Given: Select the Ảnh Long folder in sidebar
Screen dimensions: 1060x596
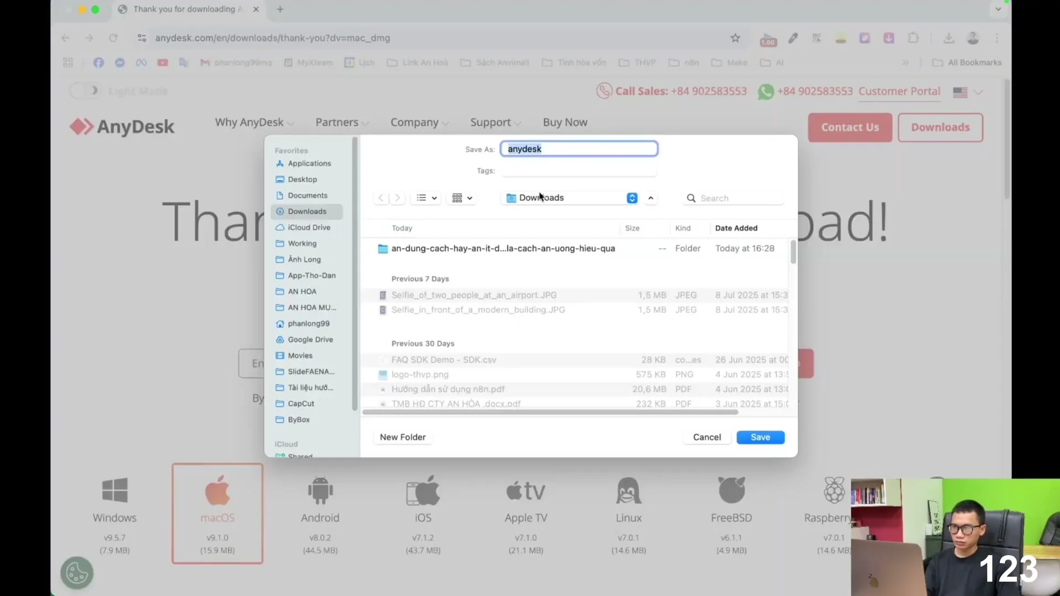Looking at the screenshot, I should (307, 259).
